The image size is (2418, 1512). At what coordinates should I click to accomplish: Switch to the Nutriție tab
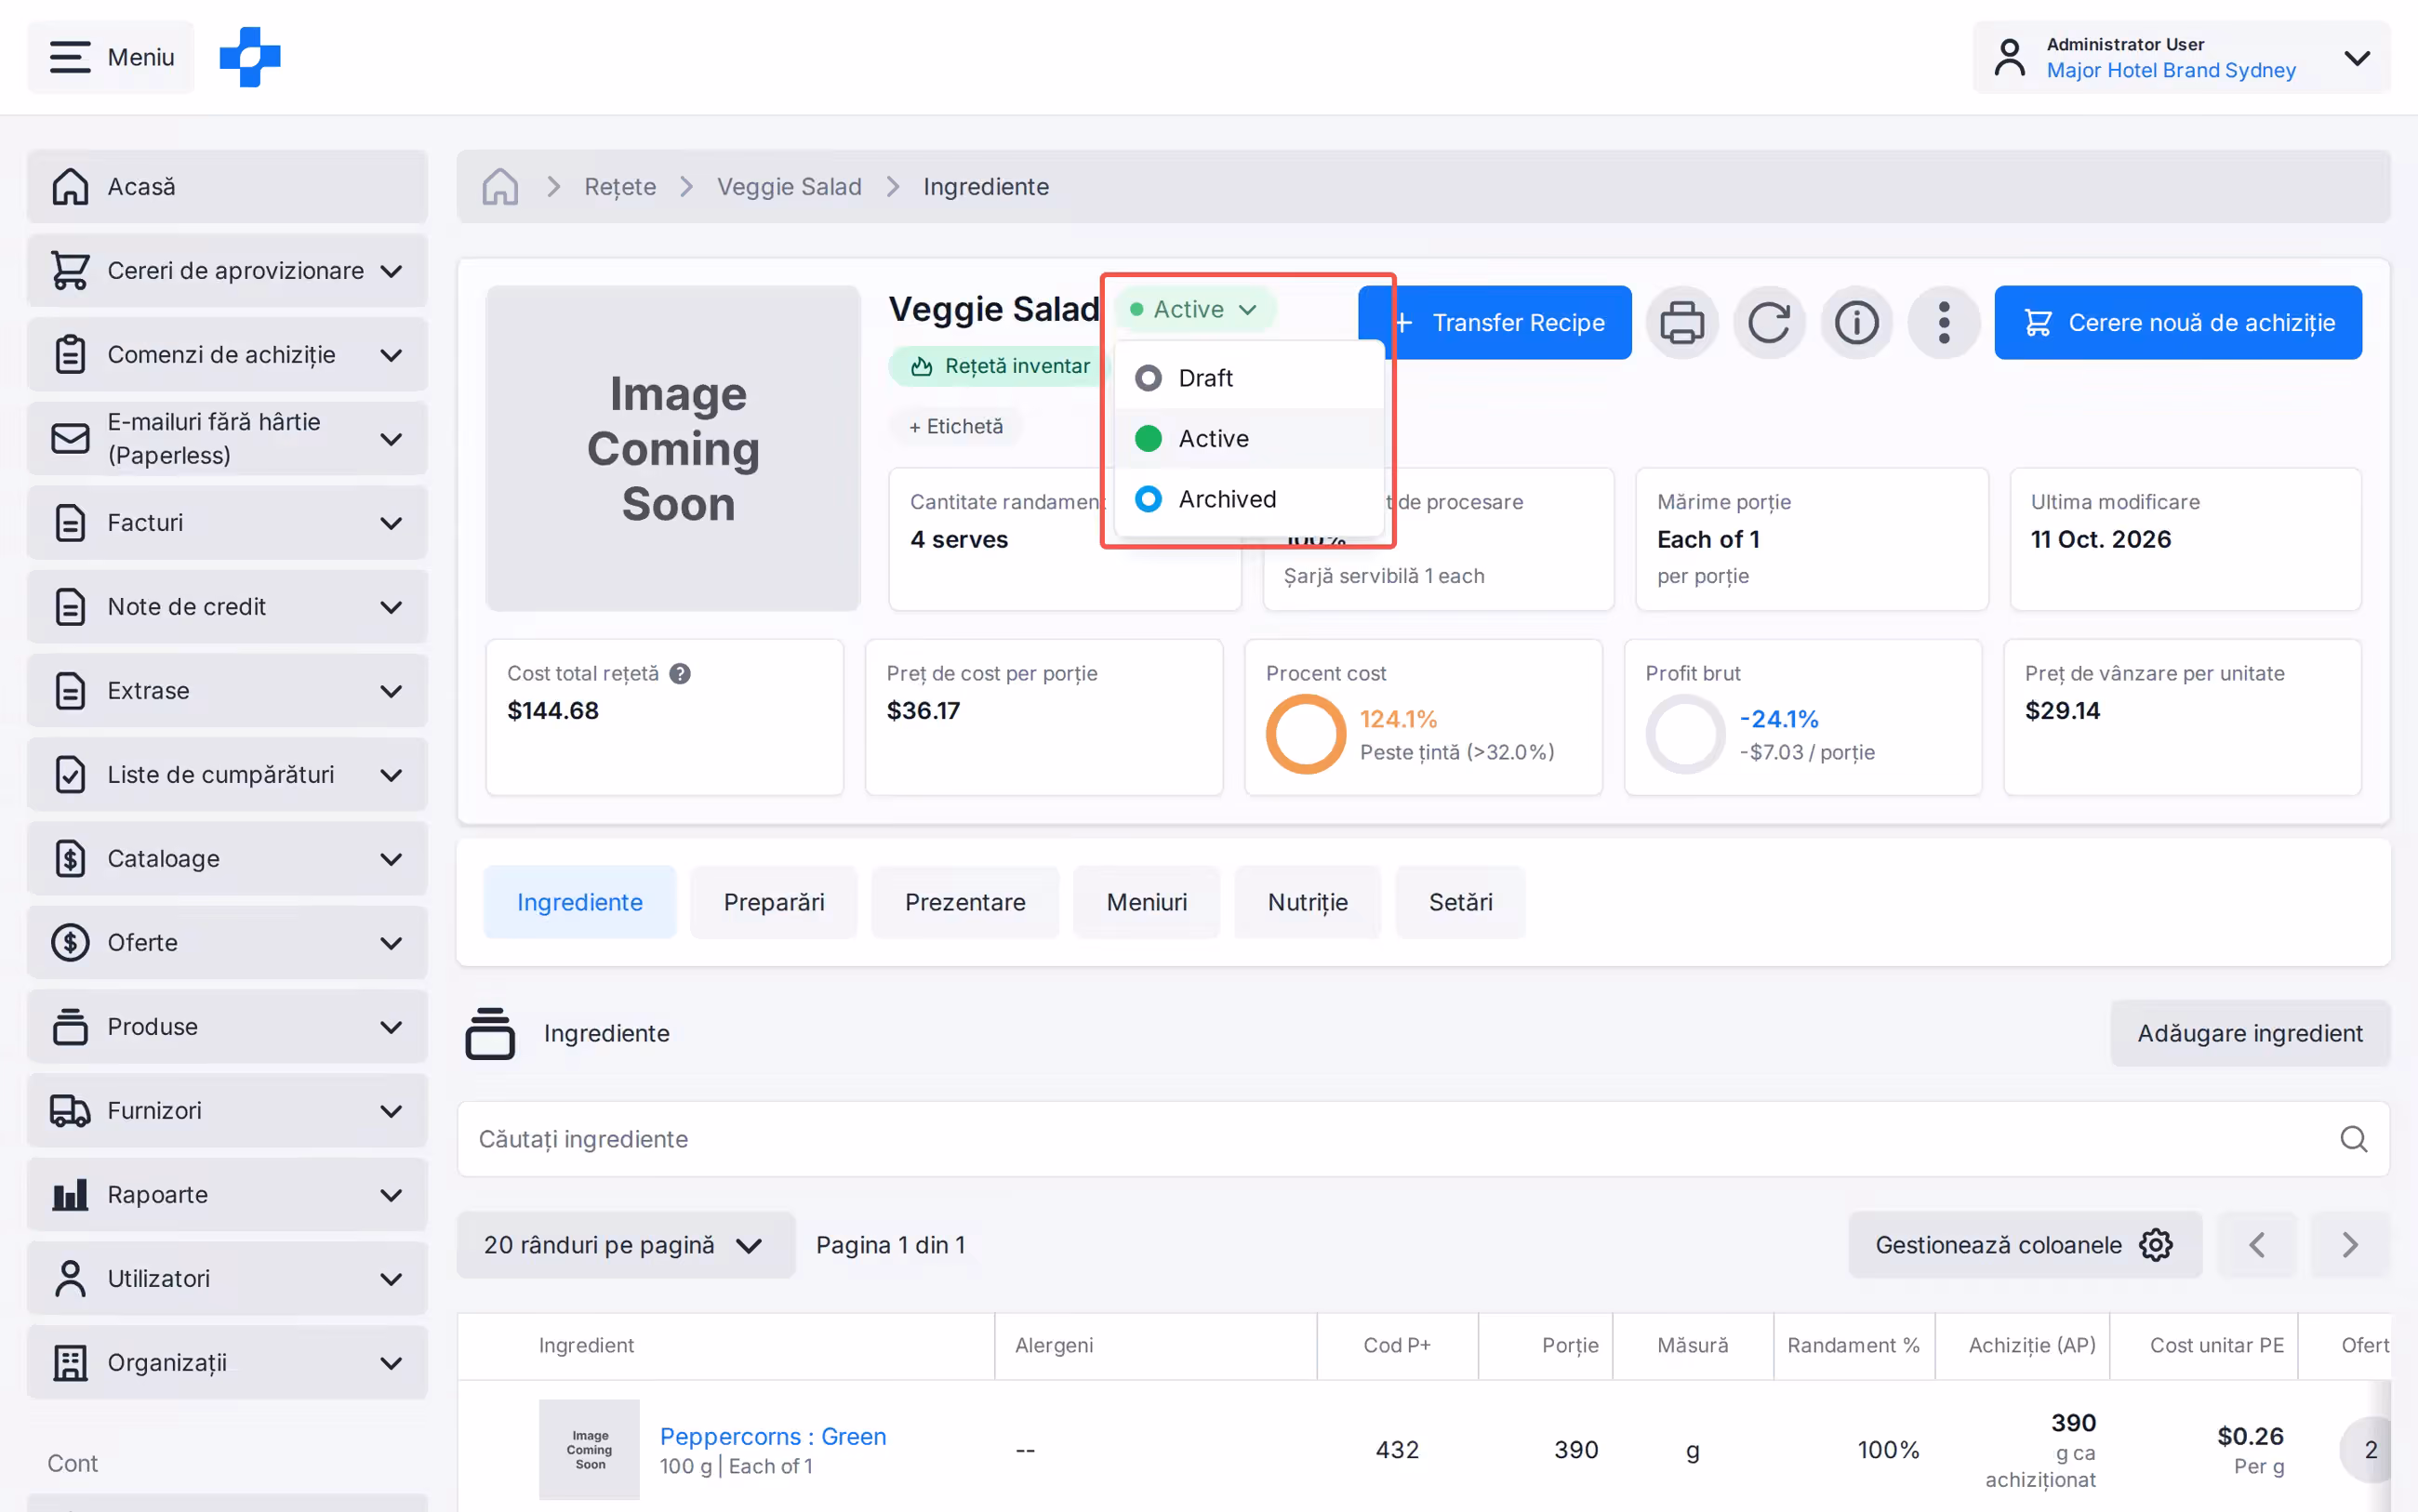(x=1307, y=902)
